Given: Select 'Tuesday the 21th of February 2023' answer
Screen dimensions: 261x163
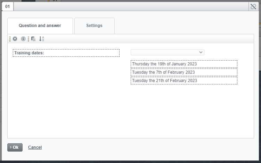Looking at the screenshot, I should (184, 81).
